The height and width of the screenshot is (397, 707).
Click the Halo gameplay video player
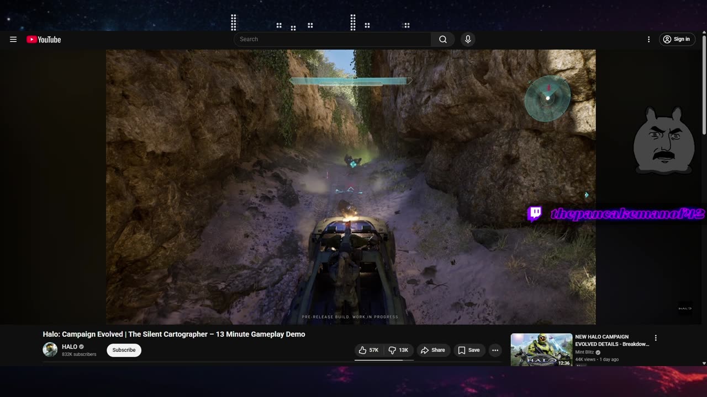(351, 187)
